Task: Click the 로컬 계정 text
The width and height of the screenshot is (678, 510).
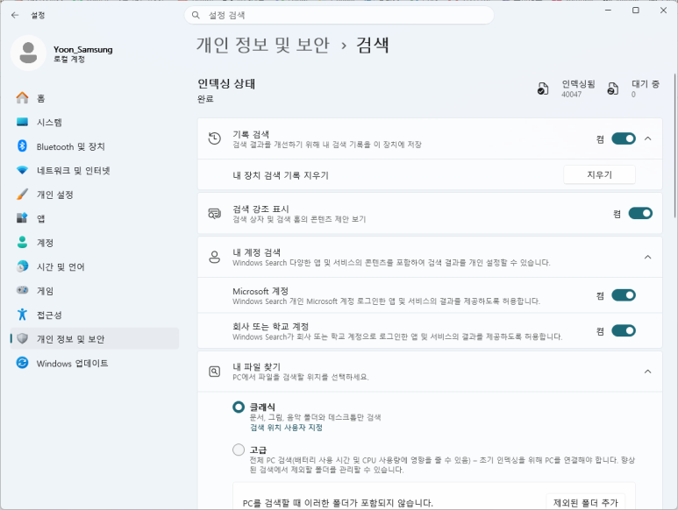Action: pyautogui.click(x=69, y=60)
